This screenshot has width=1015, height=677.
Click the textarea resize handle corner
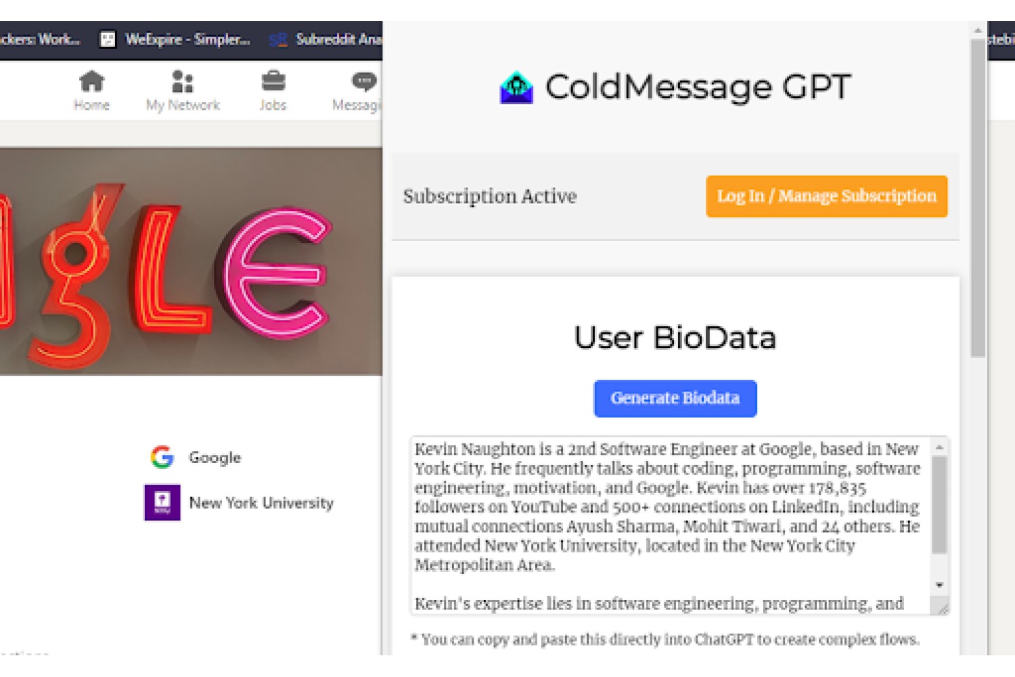point(941,607)
